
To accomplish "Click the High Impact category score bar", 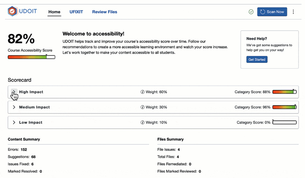I will tap(285, 92).
